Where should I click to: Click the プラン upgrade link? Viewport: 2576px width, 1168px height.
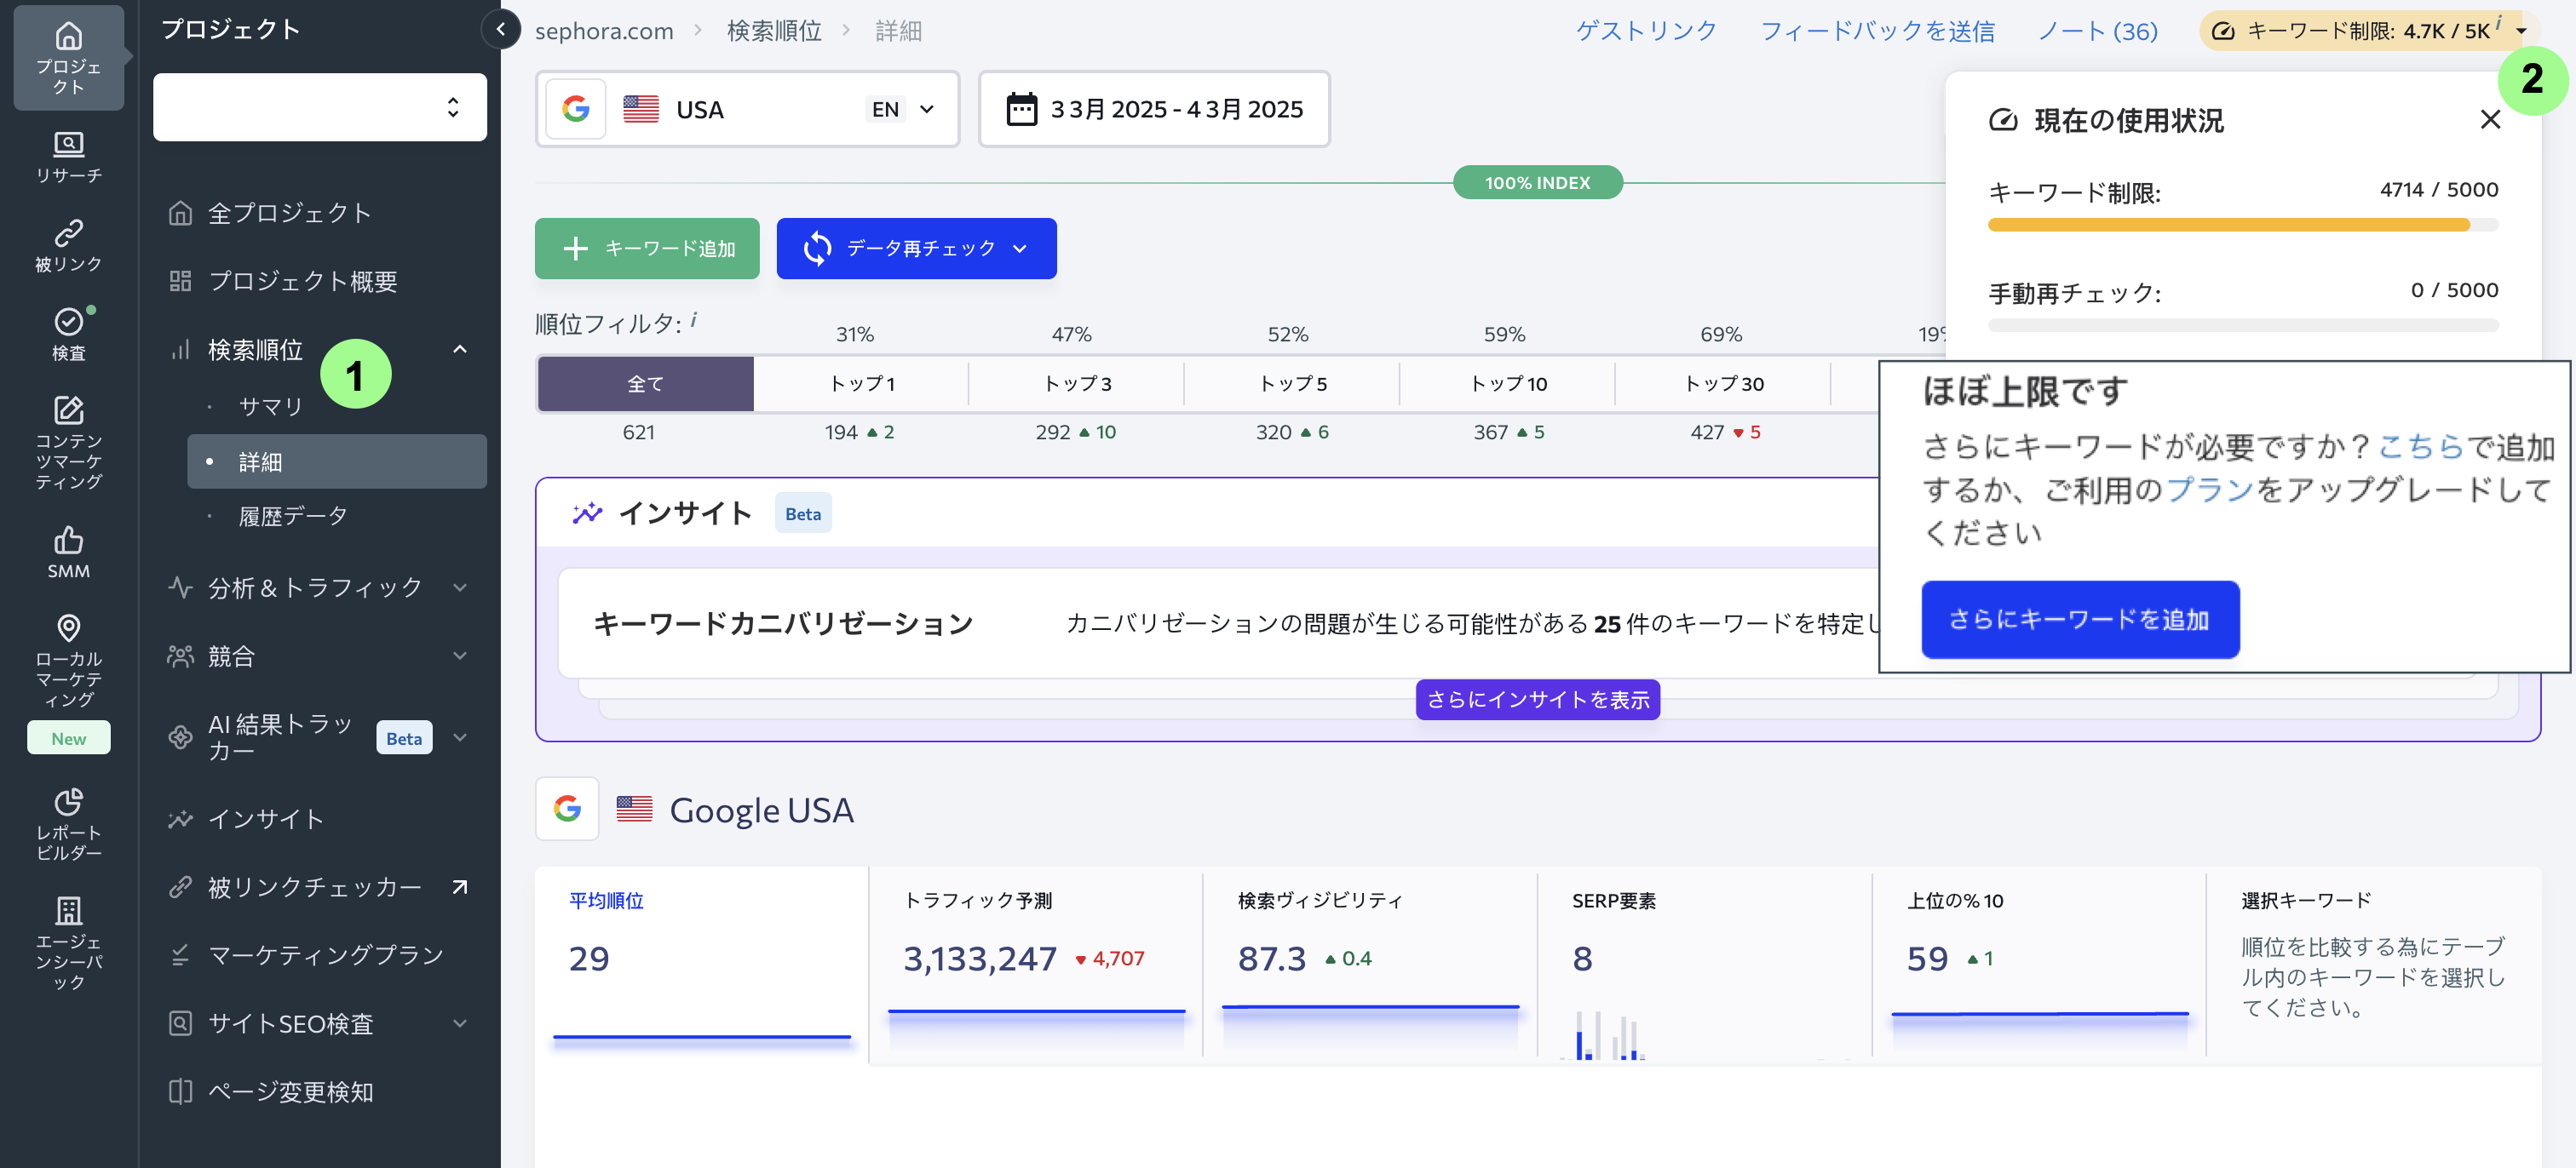2211,490
